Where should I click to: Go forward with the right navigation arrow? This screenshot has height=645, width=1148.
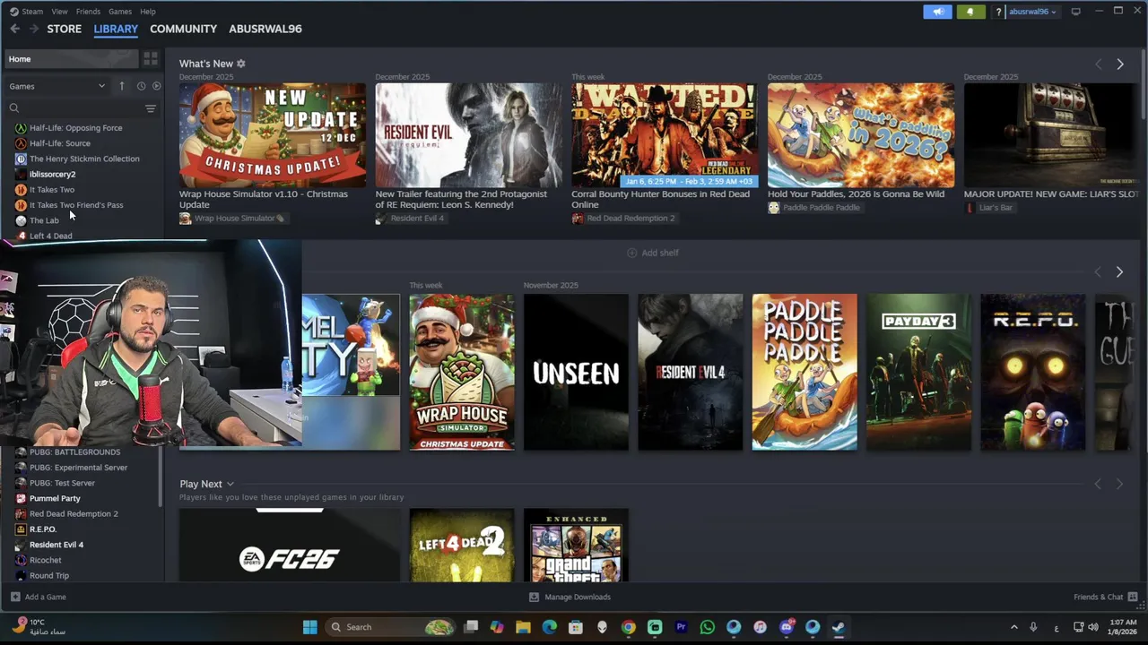pos(34,29)
